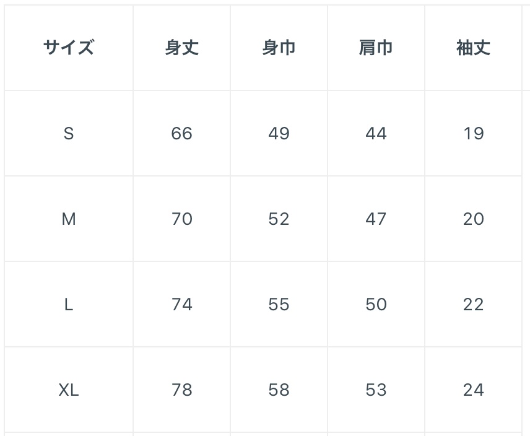530x436 pixels.
Task: Select the XL size row label
Action: (69, 390)
